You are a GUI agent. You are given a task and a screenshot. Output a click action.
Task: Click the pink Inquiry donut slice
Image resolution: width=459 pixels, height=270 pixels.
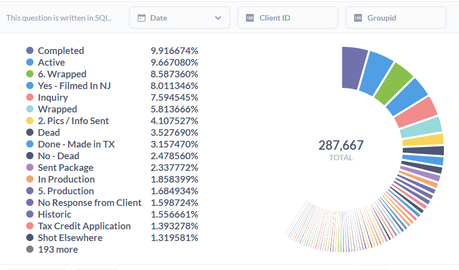pyautogui.click(x=416, y=111)
